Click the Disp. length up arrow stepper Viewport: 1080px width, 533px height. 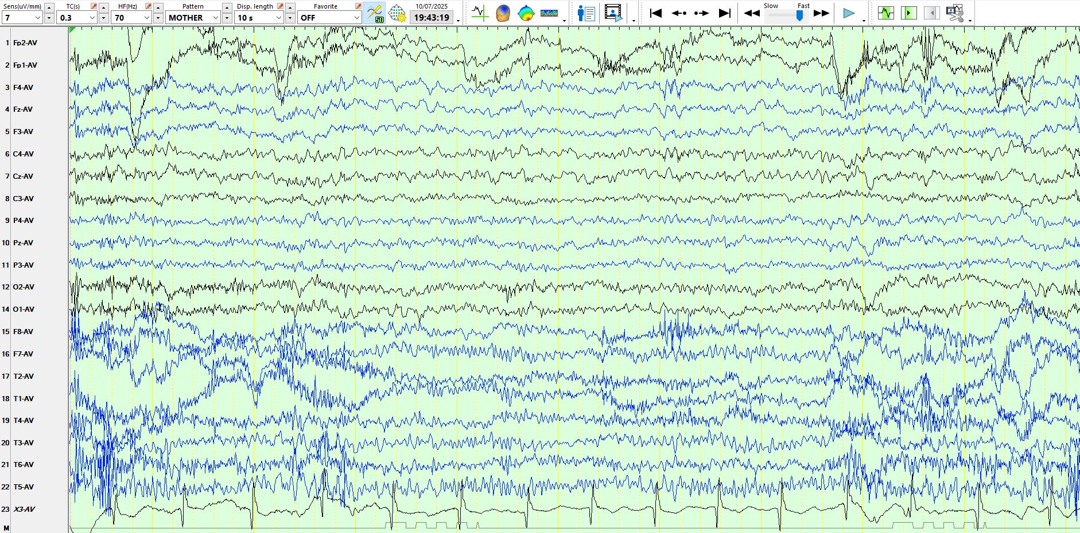[290, 7]
